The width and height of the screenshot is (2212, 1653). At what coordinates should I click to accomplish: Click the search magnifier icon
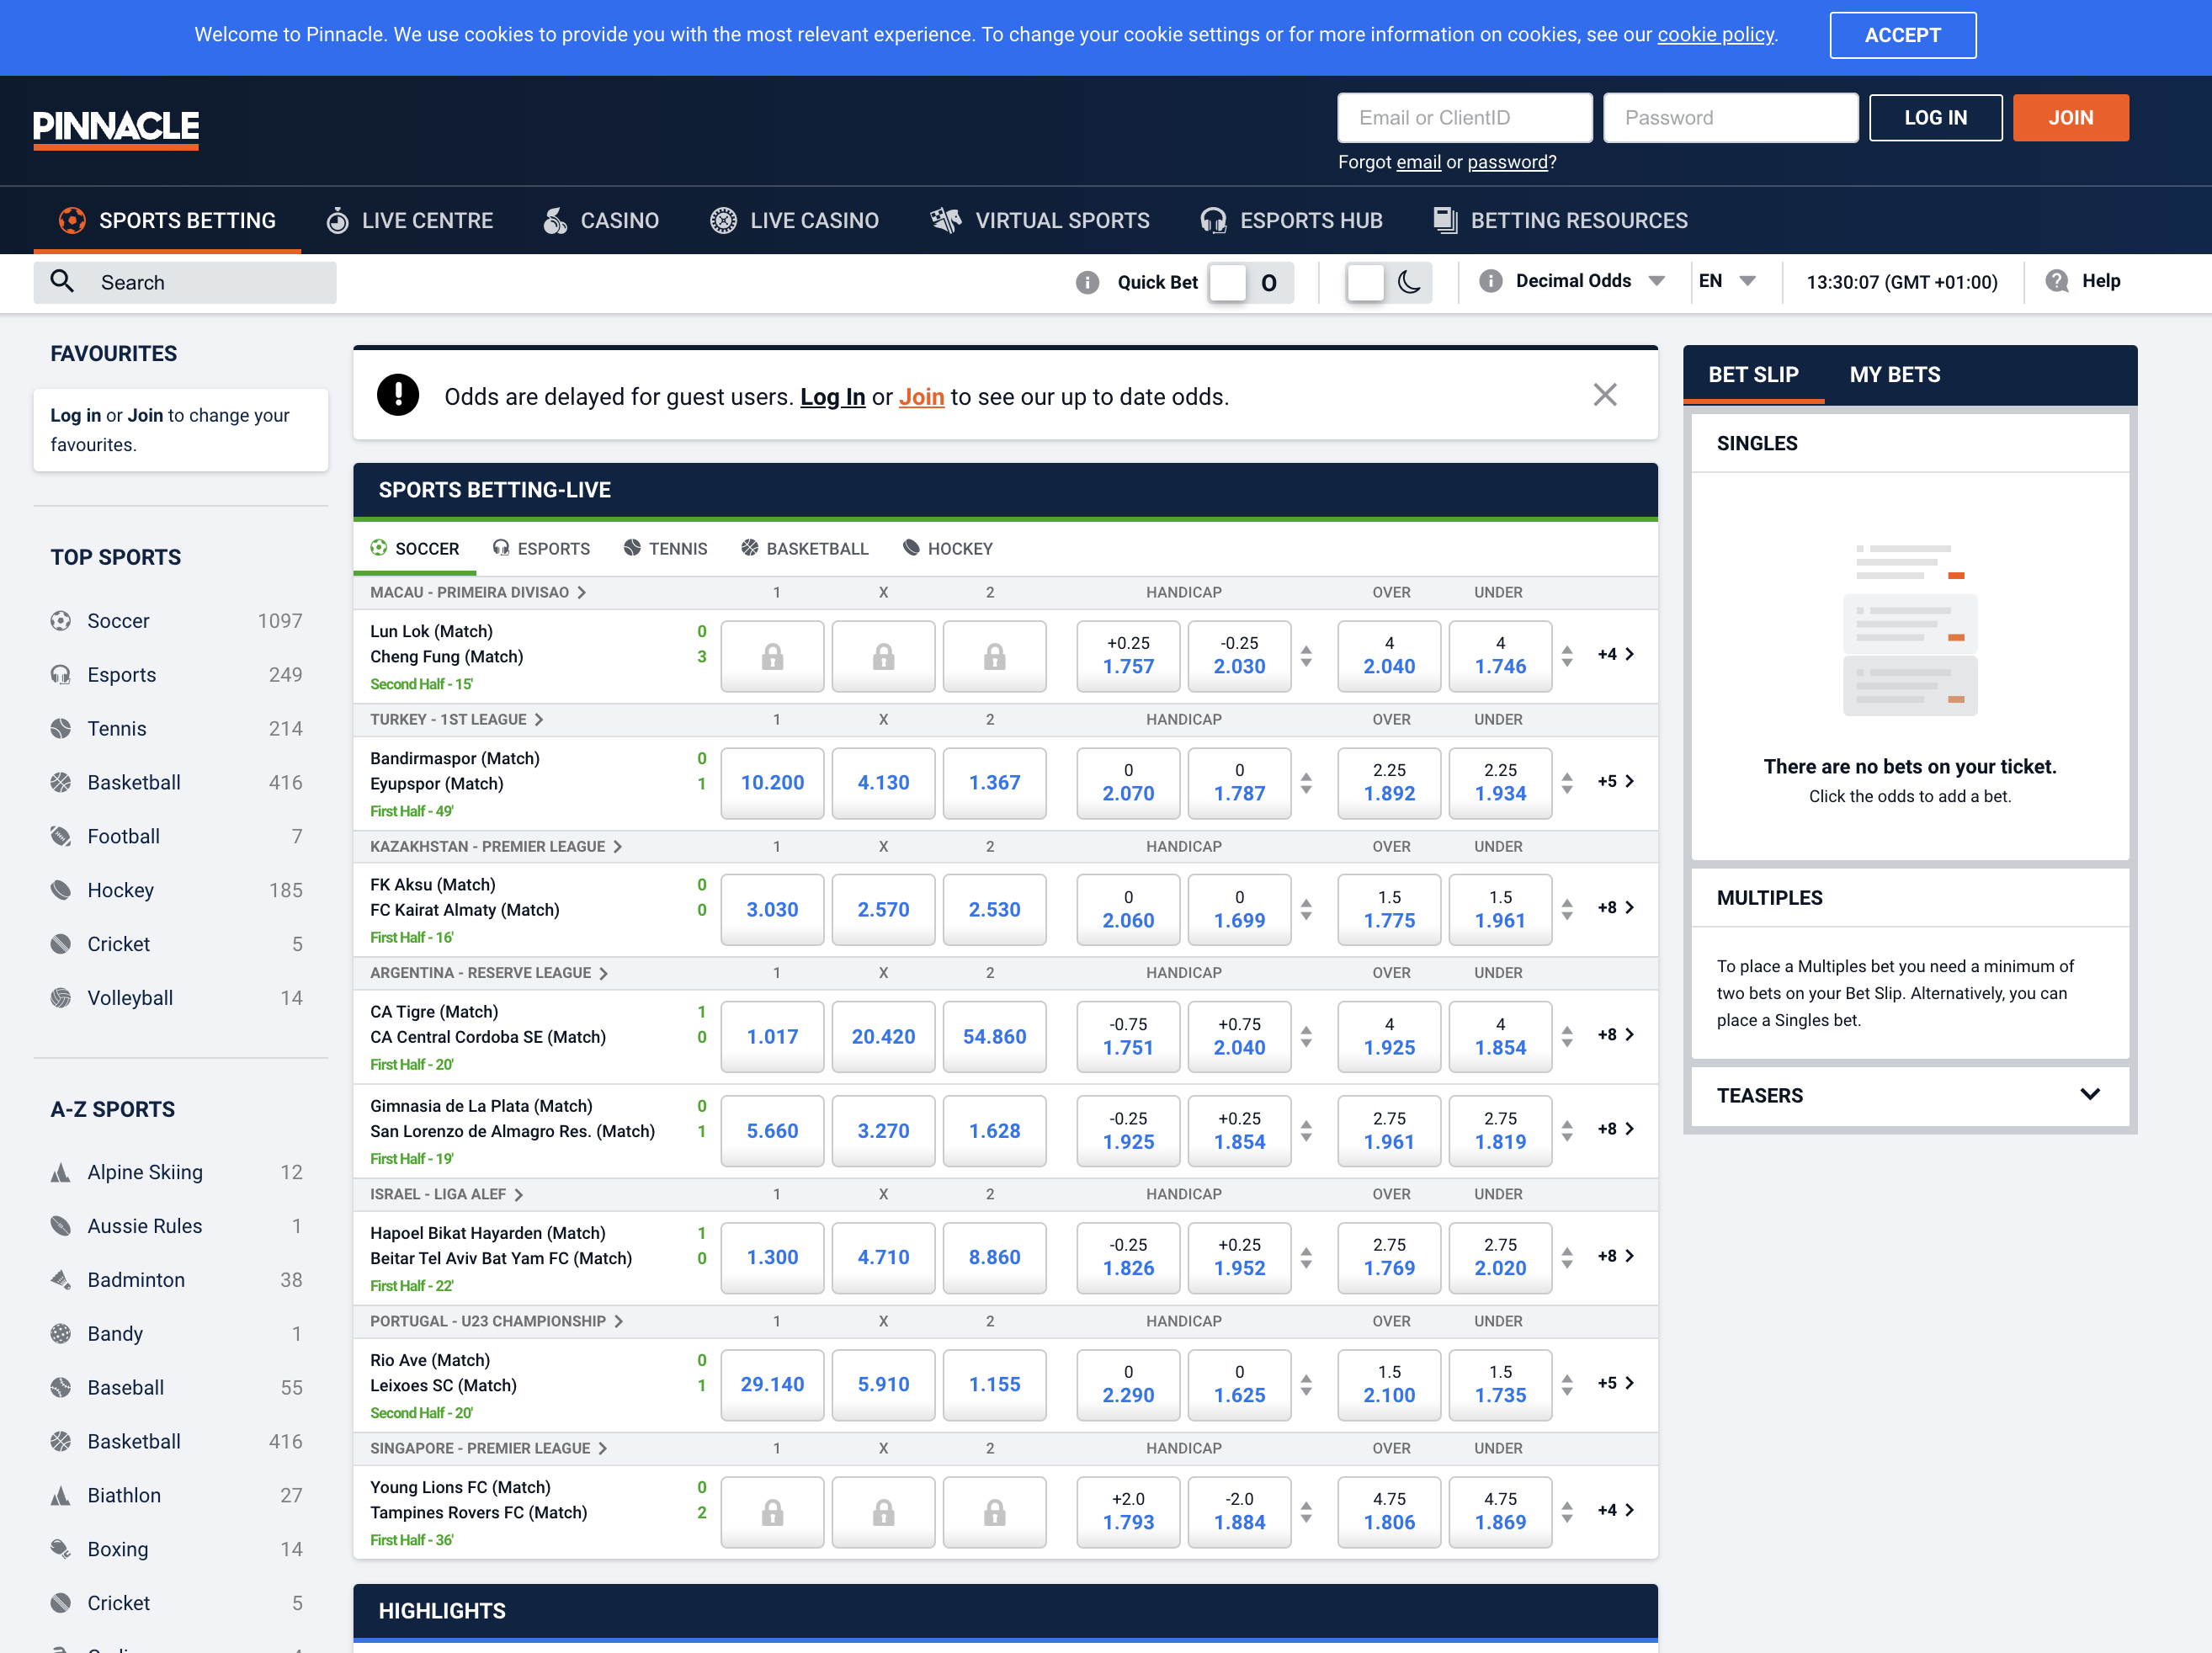coord(62,282)
